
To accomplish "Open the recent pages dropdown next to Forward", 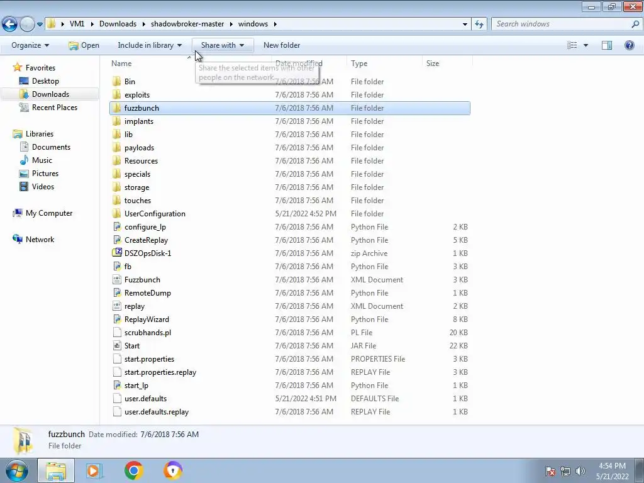I will point(40,25).
